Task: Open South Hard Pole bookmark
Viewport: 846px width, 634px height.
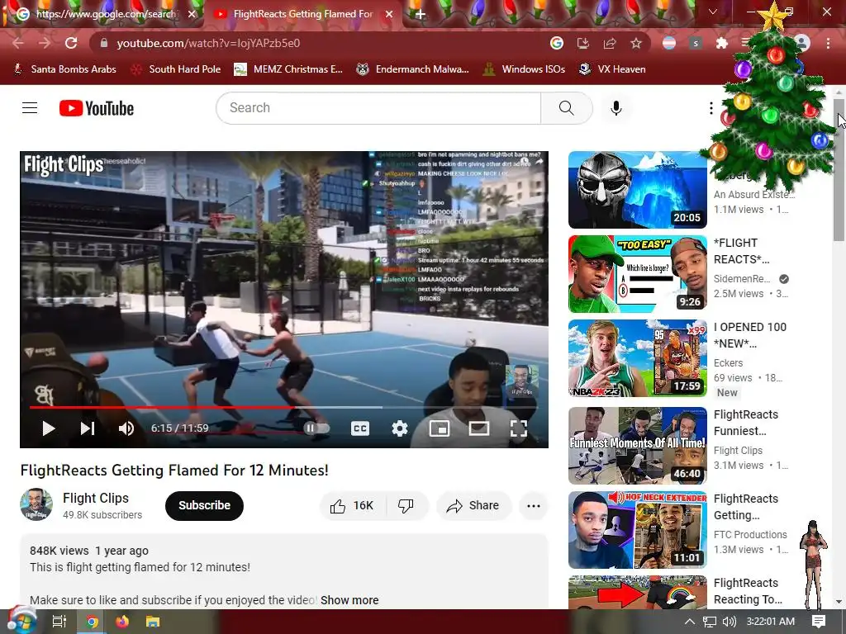Action: click(x=176, y=69)
